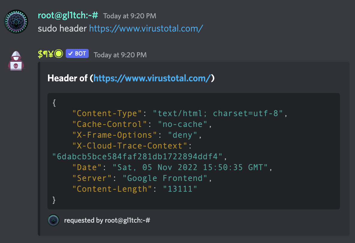Click the X-Cloud-Trace-Context hash value
The width and height of the screenshot is (355, 243).
click(x=138, y=157)
